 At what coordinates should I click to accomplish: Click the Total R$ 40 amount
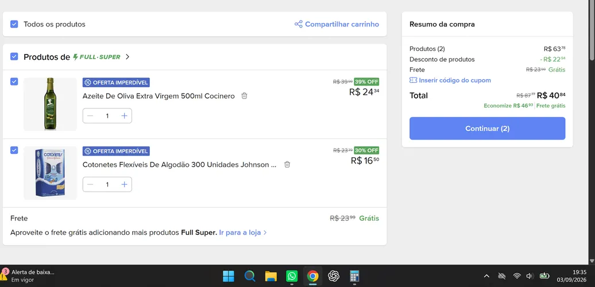pyautogui.click(x=551, y=95)
